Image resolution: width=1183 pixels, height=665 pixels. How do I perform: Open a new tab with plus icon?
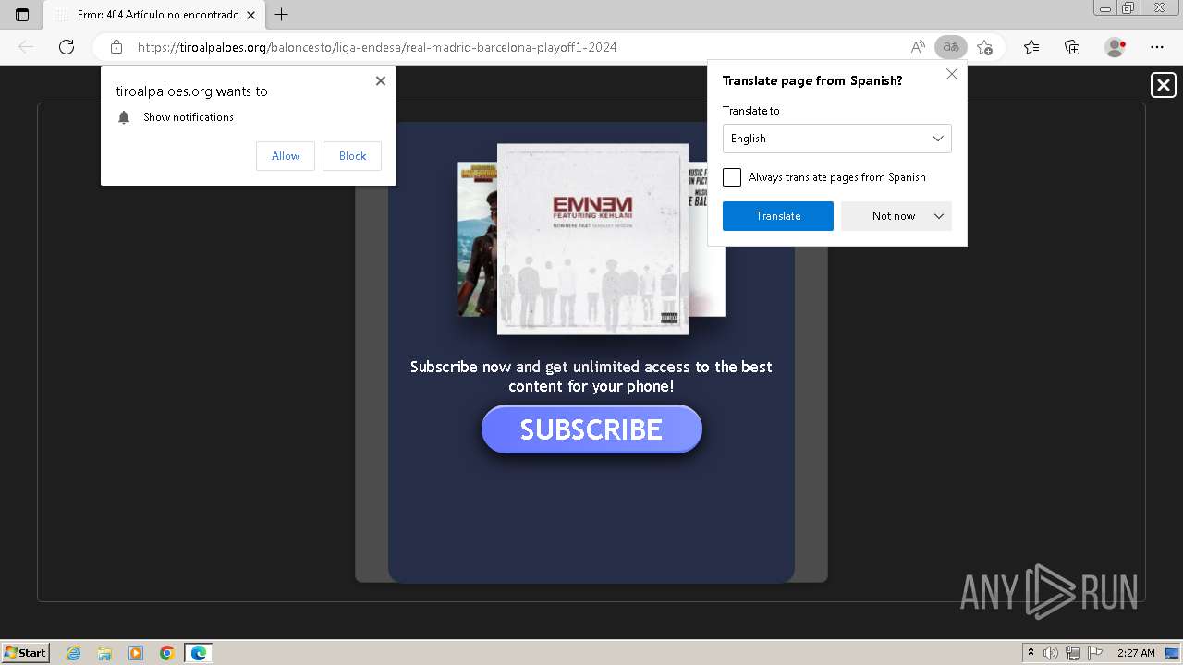[282, 15]
